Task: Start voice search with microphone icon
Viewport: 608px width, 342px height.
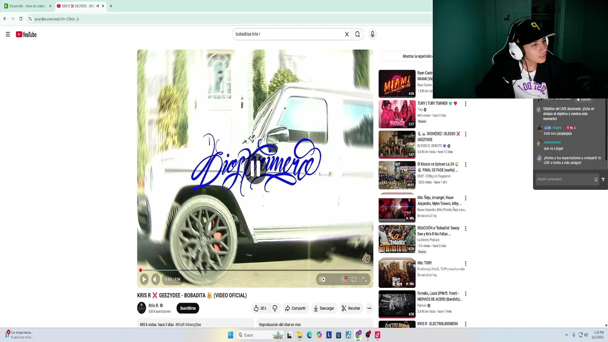Action: [x=372, y=34]
